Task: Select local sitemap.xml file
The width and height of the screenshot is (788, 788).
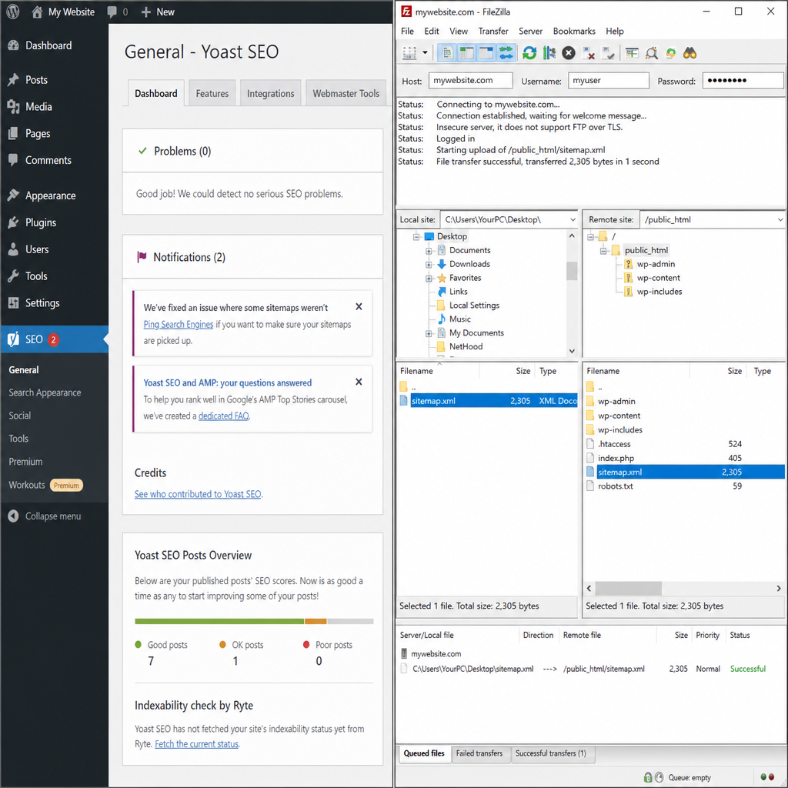Action: (489, 400)
